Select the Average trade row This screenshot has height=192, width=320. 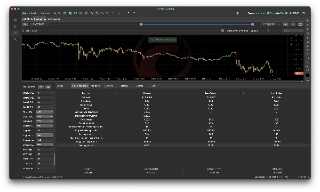coord(183,146)
